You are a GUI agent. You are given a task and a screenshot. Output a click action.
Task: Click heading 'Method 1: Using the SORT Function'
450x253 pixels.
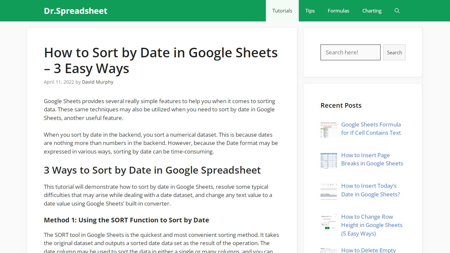[127, 220]
